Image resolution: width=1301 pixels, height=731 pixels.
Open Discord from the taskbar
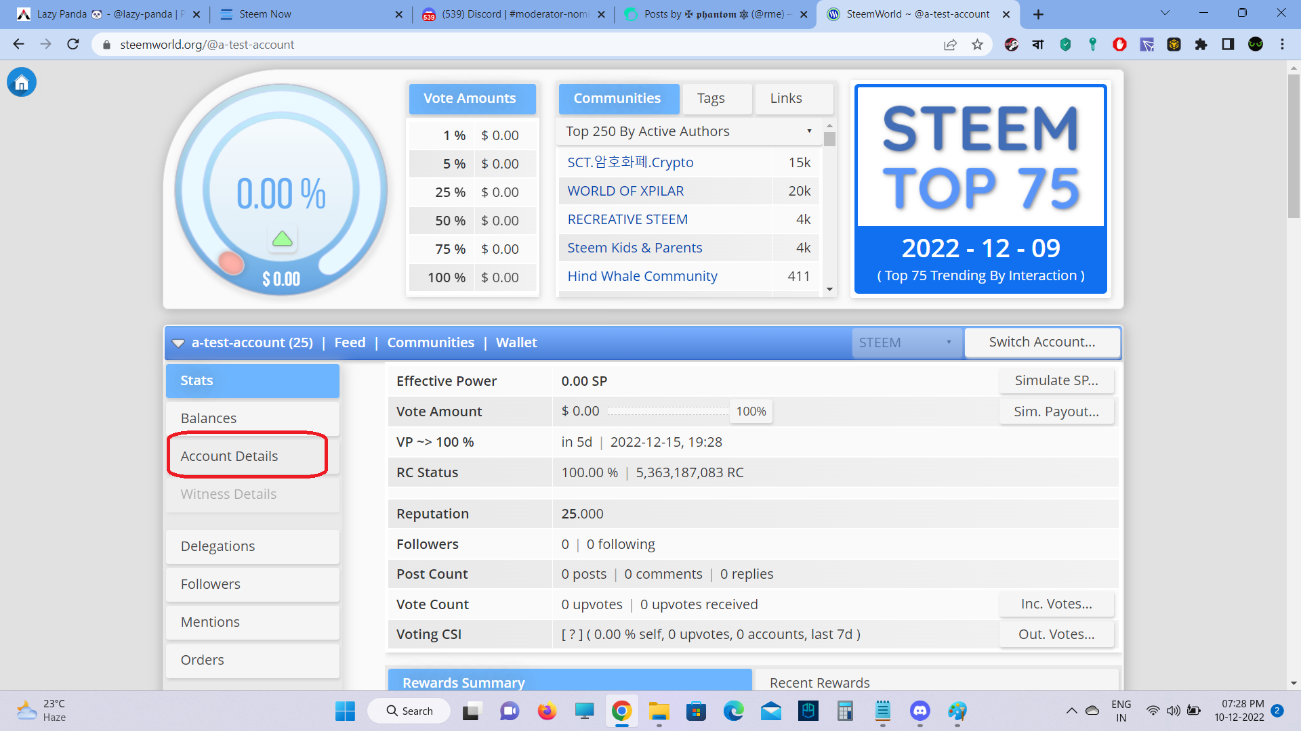tap(920, 711)
